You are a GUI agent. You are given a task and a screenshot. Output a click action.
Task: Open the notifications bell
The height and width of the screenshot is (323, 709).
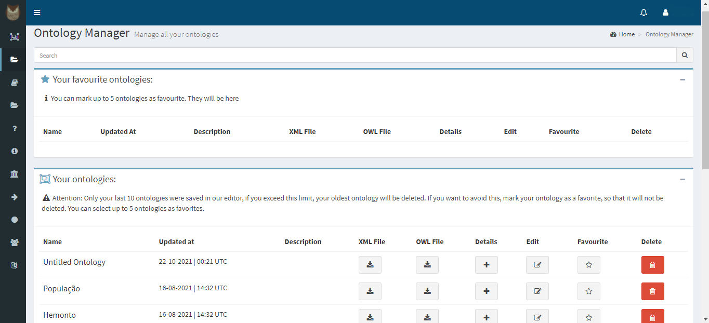(x=644, y=12)
